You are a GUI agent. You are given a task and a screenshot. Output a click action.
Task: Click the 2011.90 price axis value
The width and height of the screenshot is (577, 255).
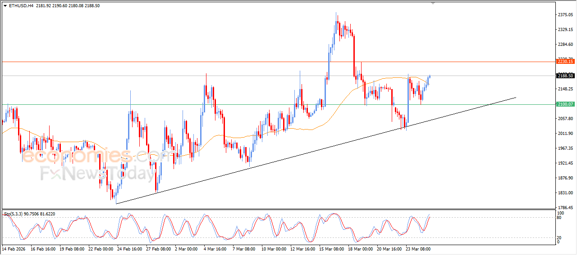565,134
